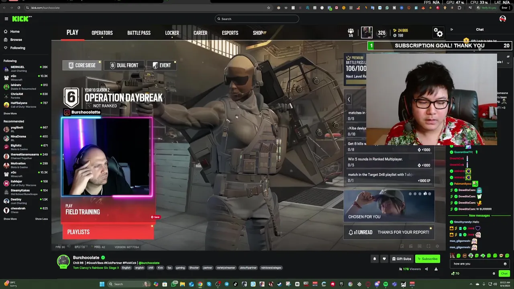Click the in-game player portrait

367,33
